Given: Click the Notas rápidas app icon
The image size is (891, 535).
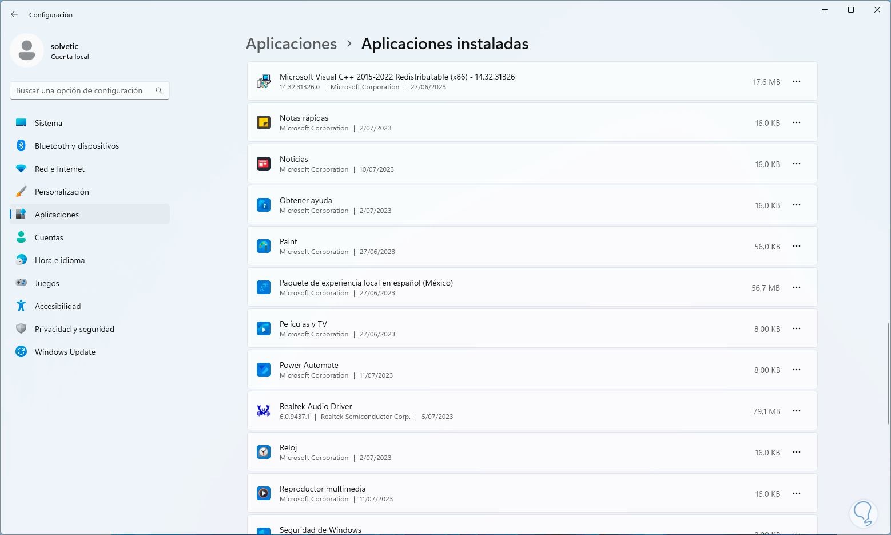Looking at the screenshot, I should click(264, 123).
